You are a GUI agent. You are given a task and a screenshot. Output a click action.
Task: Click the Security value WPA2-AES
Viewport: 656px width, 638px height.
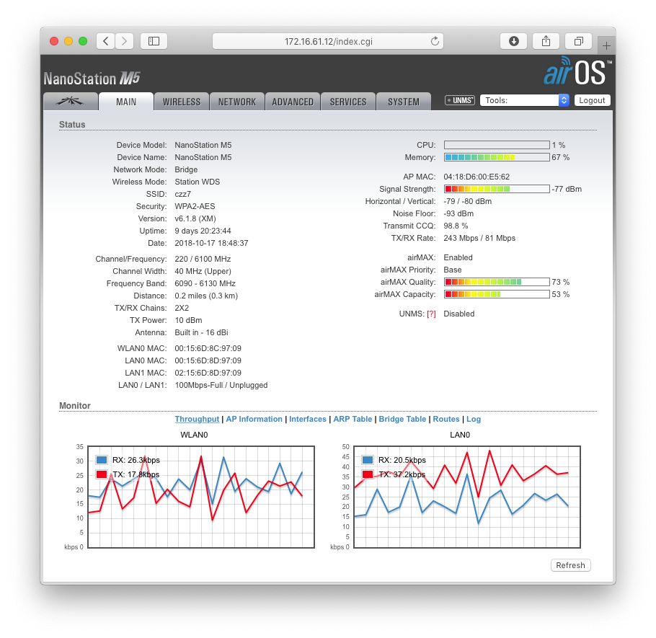(195, 206)
